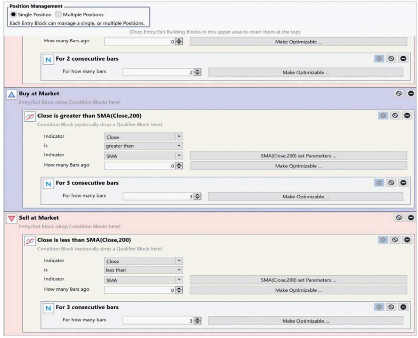Click gear icon on For 2 consecutive bars
418x338 pixels.
pos(379,58)
